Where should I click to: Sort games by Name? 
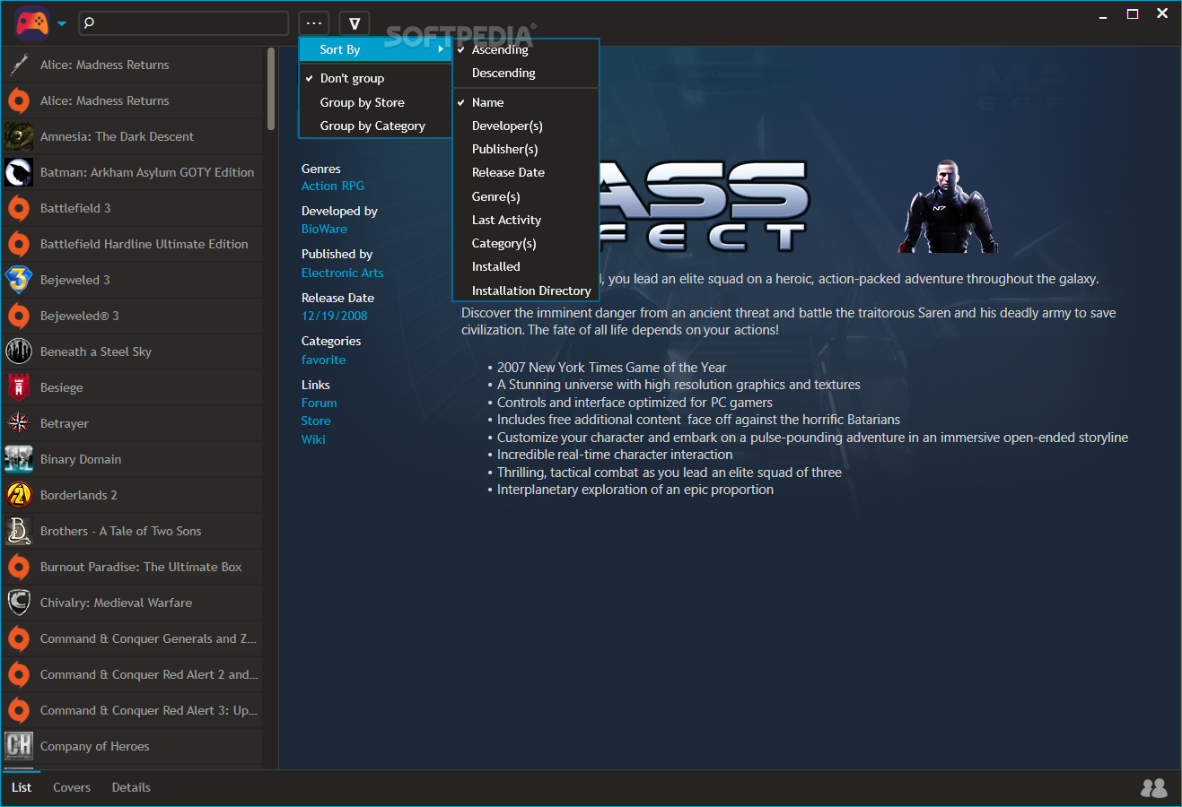[x=526, y=102]
